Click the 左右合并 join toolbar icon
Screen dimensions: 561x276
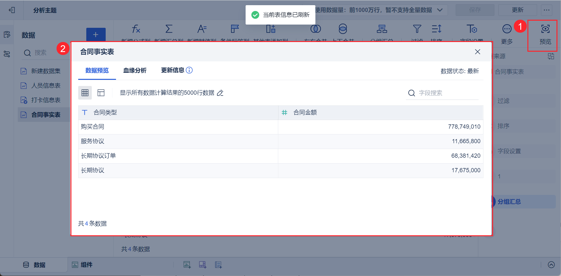point(316,29)
